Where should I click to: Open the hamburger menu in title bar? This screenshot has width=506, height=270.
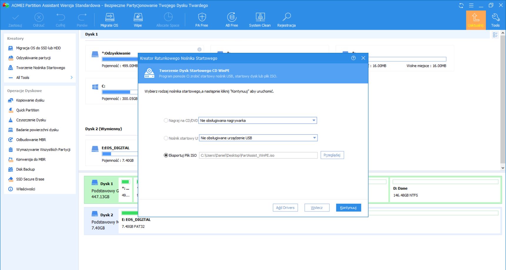coord(471,6)
